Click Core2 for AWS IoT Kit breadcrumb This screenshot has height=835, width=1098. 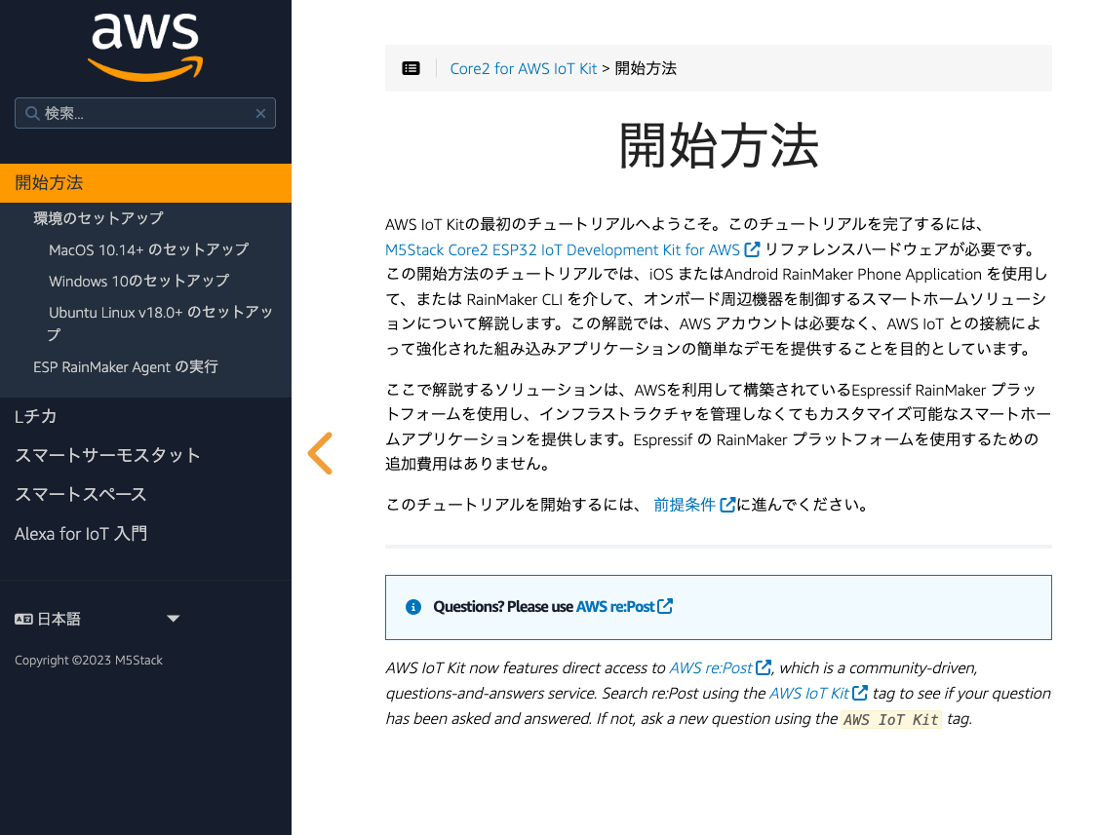(x=523, y=68)
